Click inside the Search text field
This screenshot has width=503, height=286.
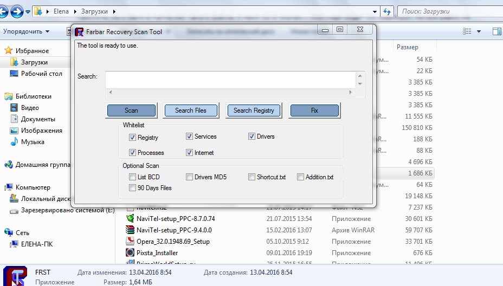(230, 80)
